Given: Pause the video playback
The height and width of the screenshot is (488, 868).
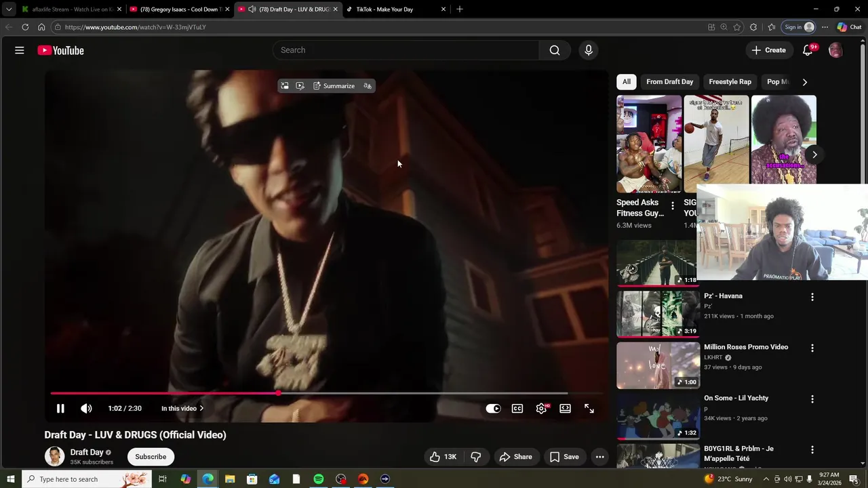Looking at the screenshot, I should tap(60, 409).
